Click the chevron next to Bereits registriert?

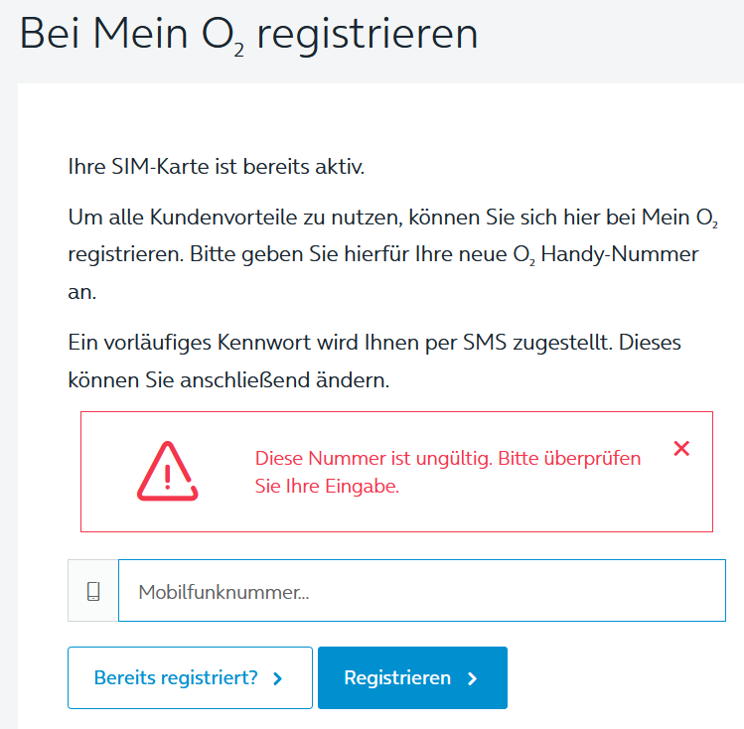[x=278, y=678]
